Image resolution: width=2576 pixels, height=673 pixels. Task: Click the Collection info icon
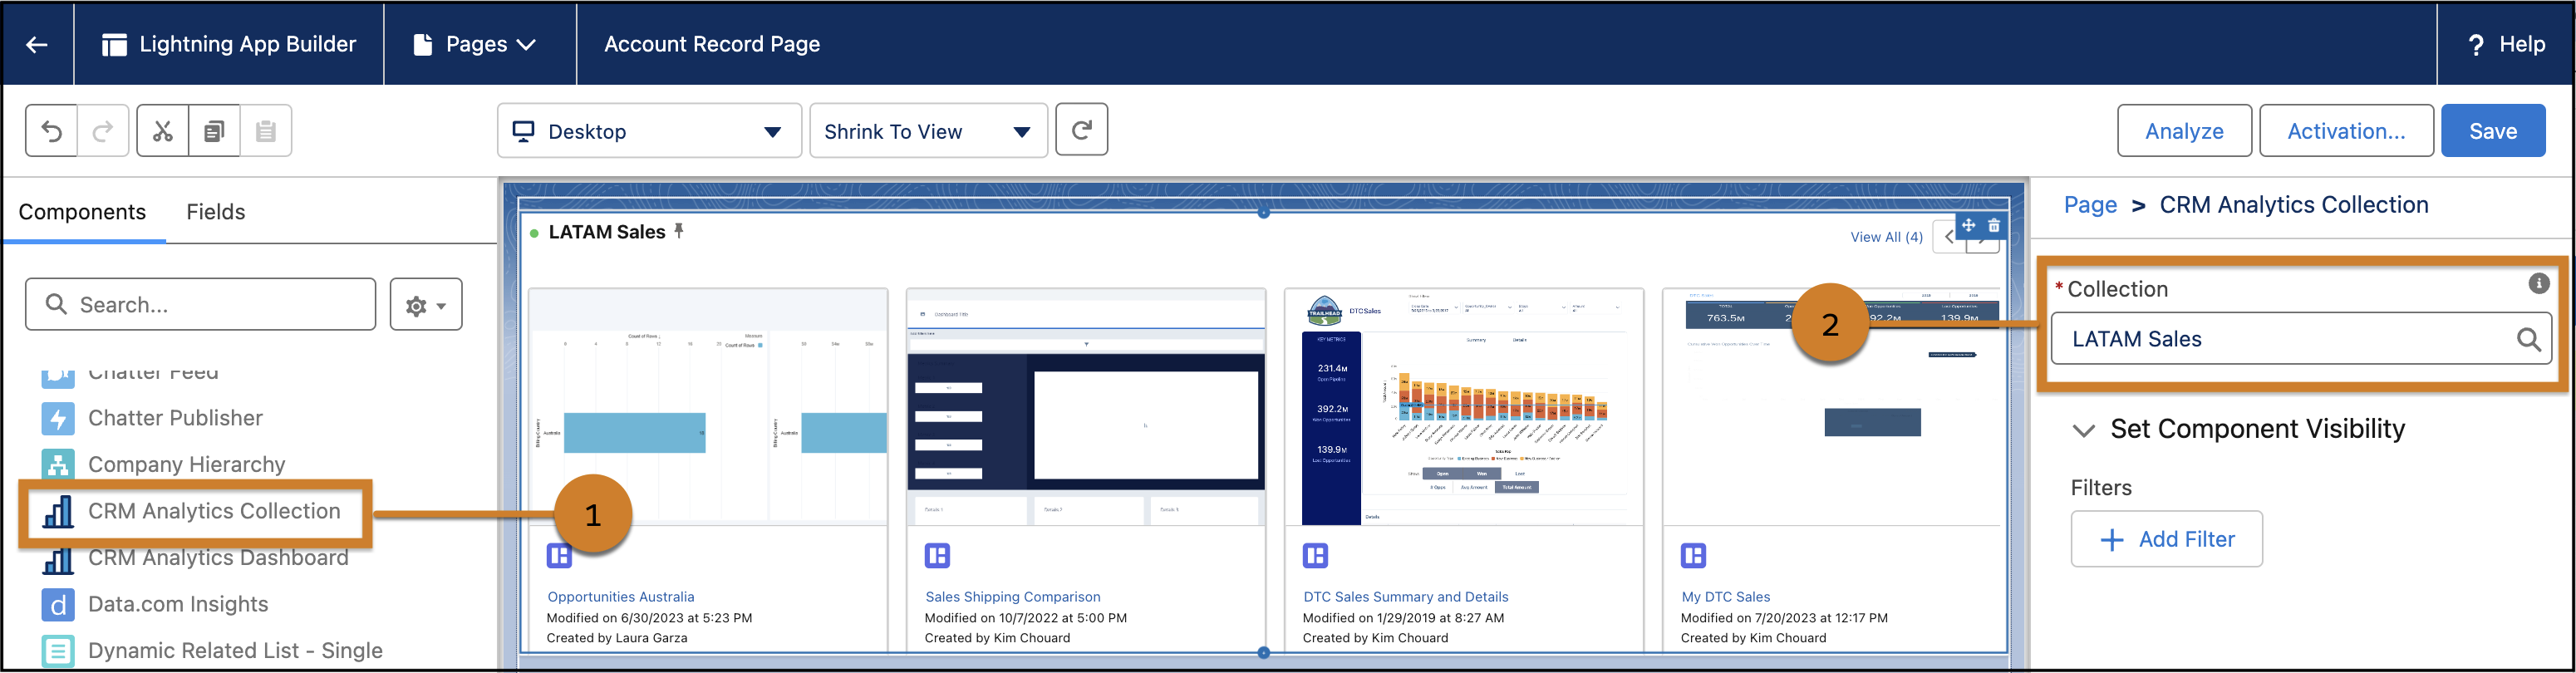click(2538, 284)
